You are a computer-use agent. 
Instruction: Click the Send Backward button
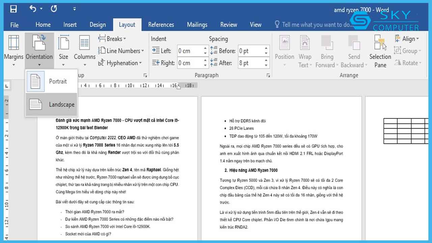coord(354,51)
